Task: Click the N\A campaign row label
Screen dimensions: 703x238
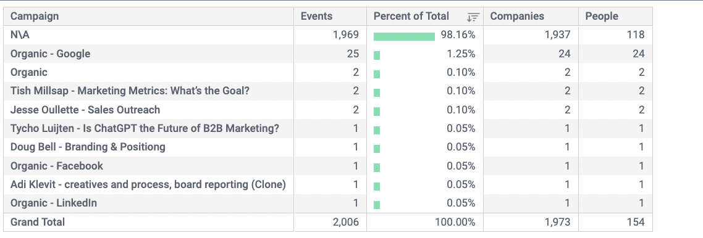Action: 20,35
